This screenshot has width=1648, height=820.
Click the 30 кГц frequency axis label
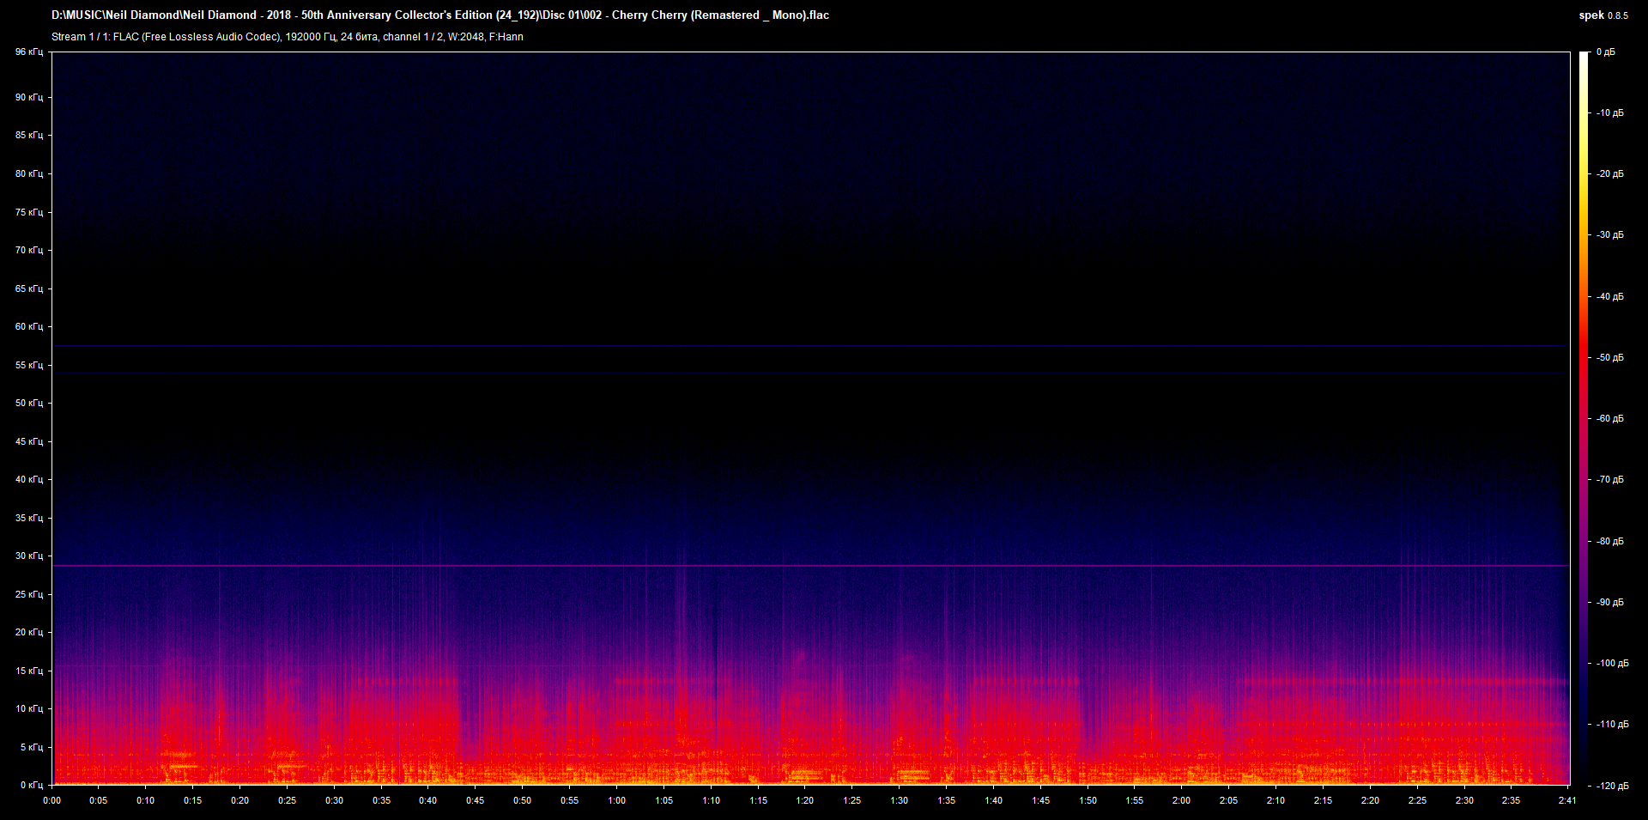coord(28,556)
